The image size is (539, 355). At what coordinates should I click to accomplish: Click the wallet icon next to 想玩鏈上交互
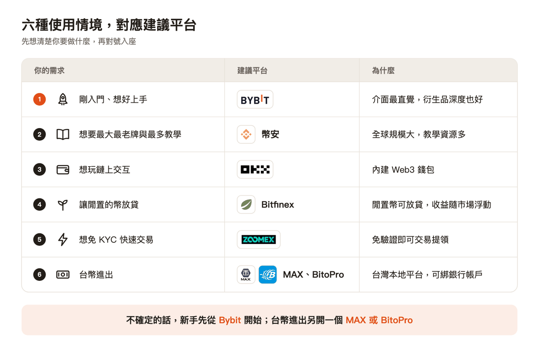tap(63, 169)
